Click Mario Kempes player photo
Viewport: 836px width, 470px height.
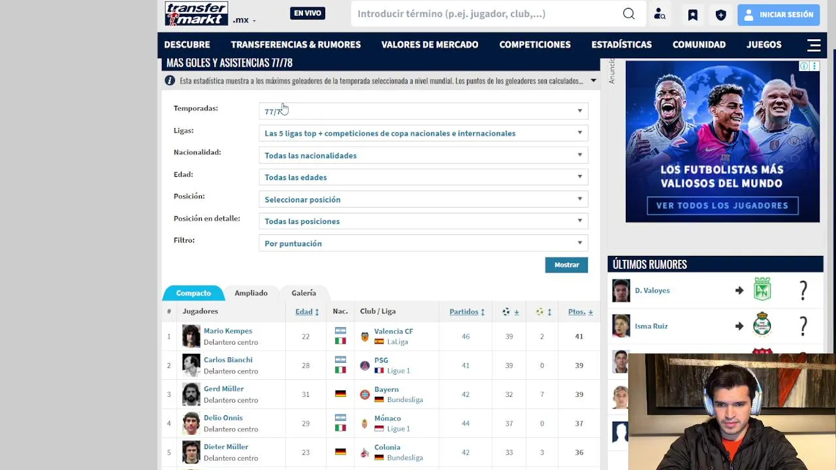pyautogui.click(x=191, y=336)
